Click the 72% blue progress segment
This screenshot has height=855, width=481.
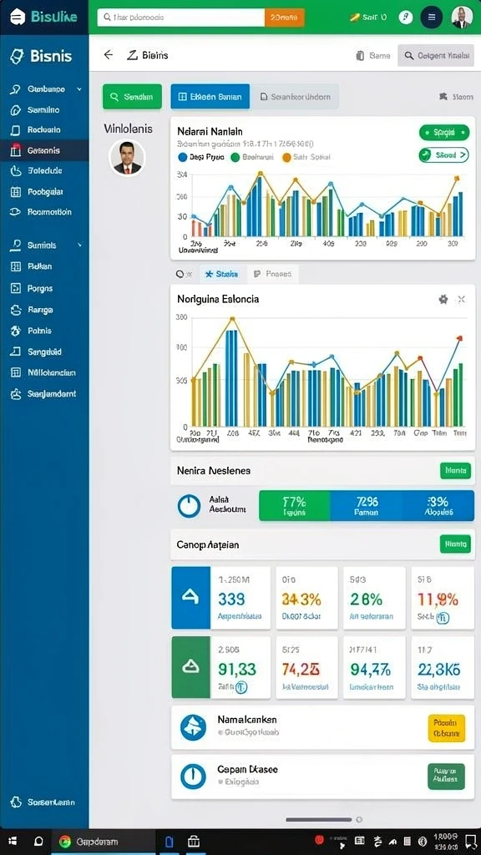367,505
